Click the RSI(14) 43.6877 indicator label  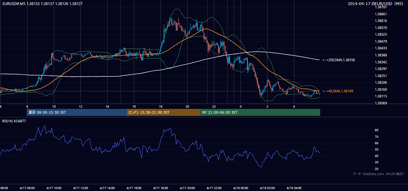tap(14, 121)
